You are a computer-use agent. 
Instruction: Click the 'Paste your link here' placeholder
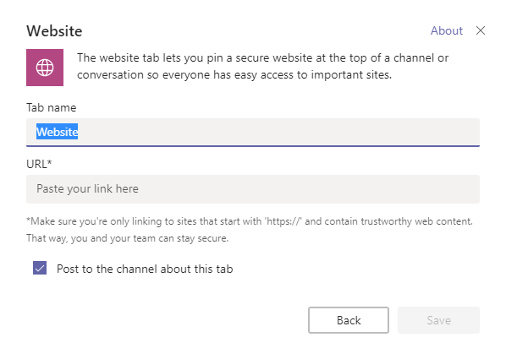[87, 189]
